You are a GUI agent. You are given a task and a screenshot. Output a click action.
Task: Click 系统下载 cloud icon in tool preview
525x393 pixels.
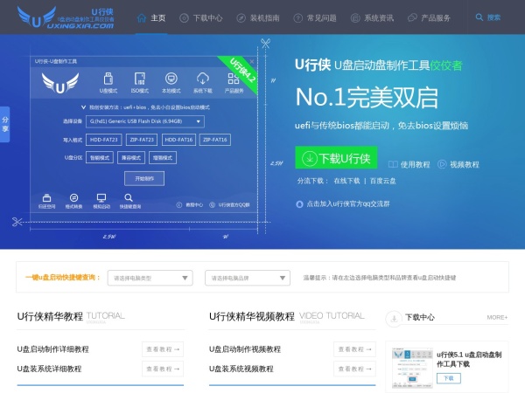203,83
